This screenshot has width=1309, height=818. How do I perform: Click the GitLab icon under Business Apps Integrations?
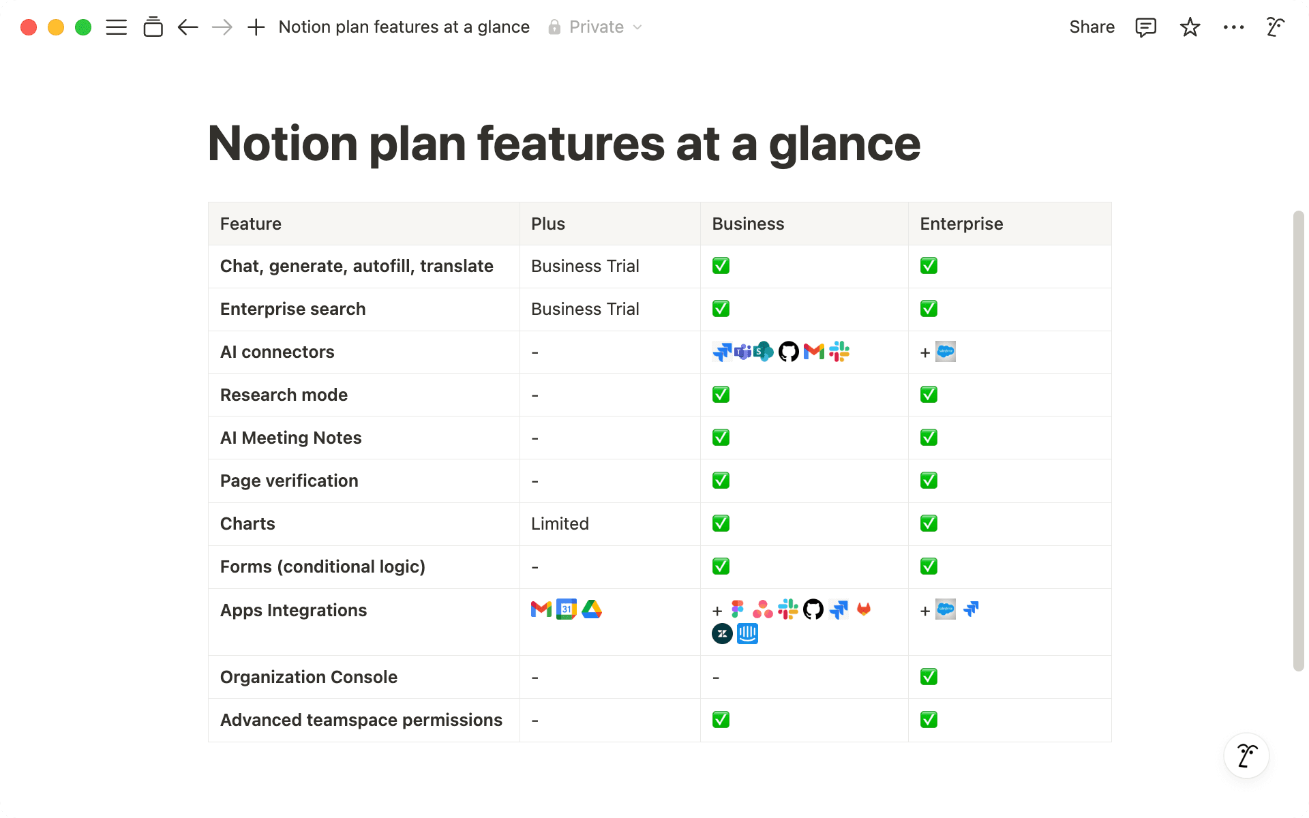(863, 609)
